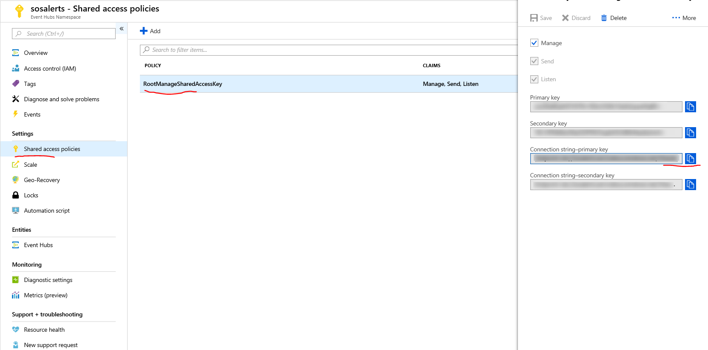
Task: Select the Secondary key text field
Action: 606,133
